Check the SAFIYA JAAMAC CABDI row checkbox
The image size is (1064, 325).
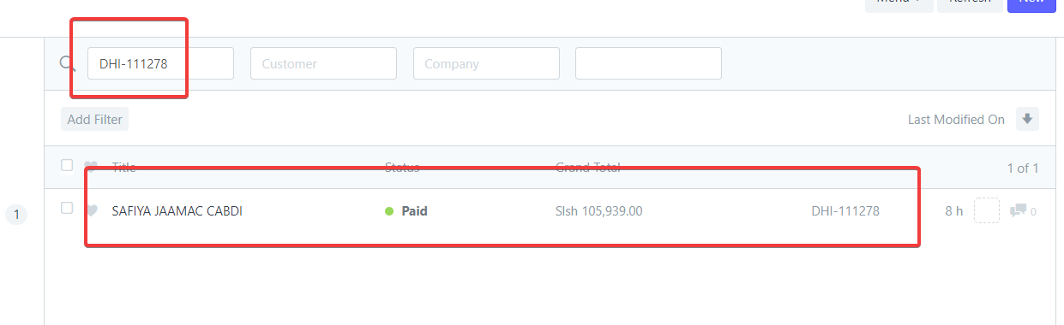(67, 208)
